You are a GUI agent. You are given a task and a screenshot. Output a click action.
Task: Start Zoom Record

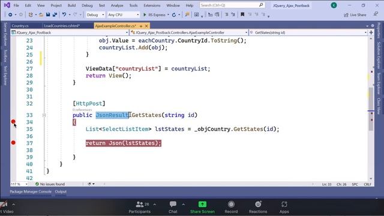pyautogui.click(x=231, y=207)
